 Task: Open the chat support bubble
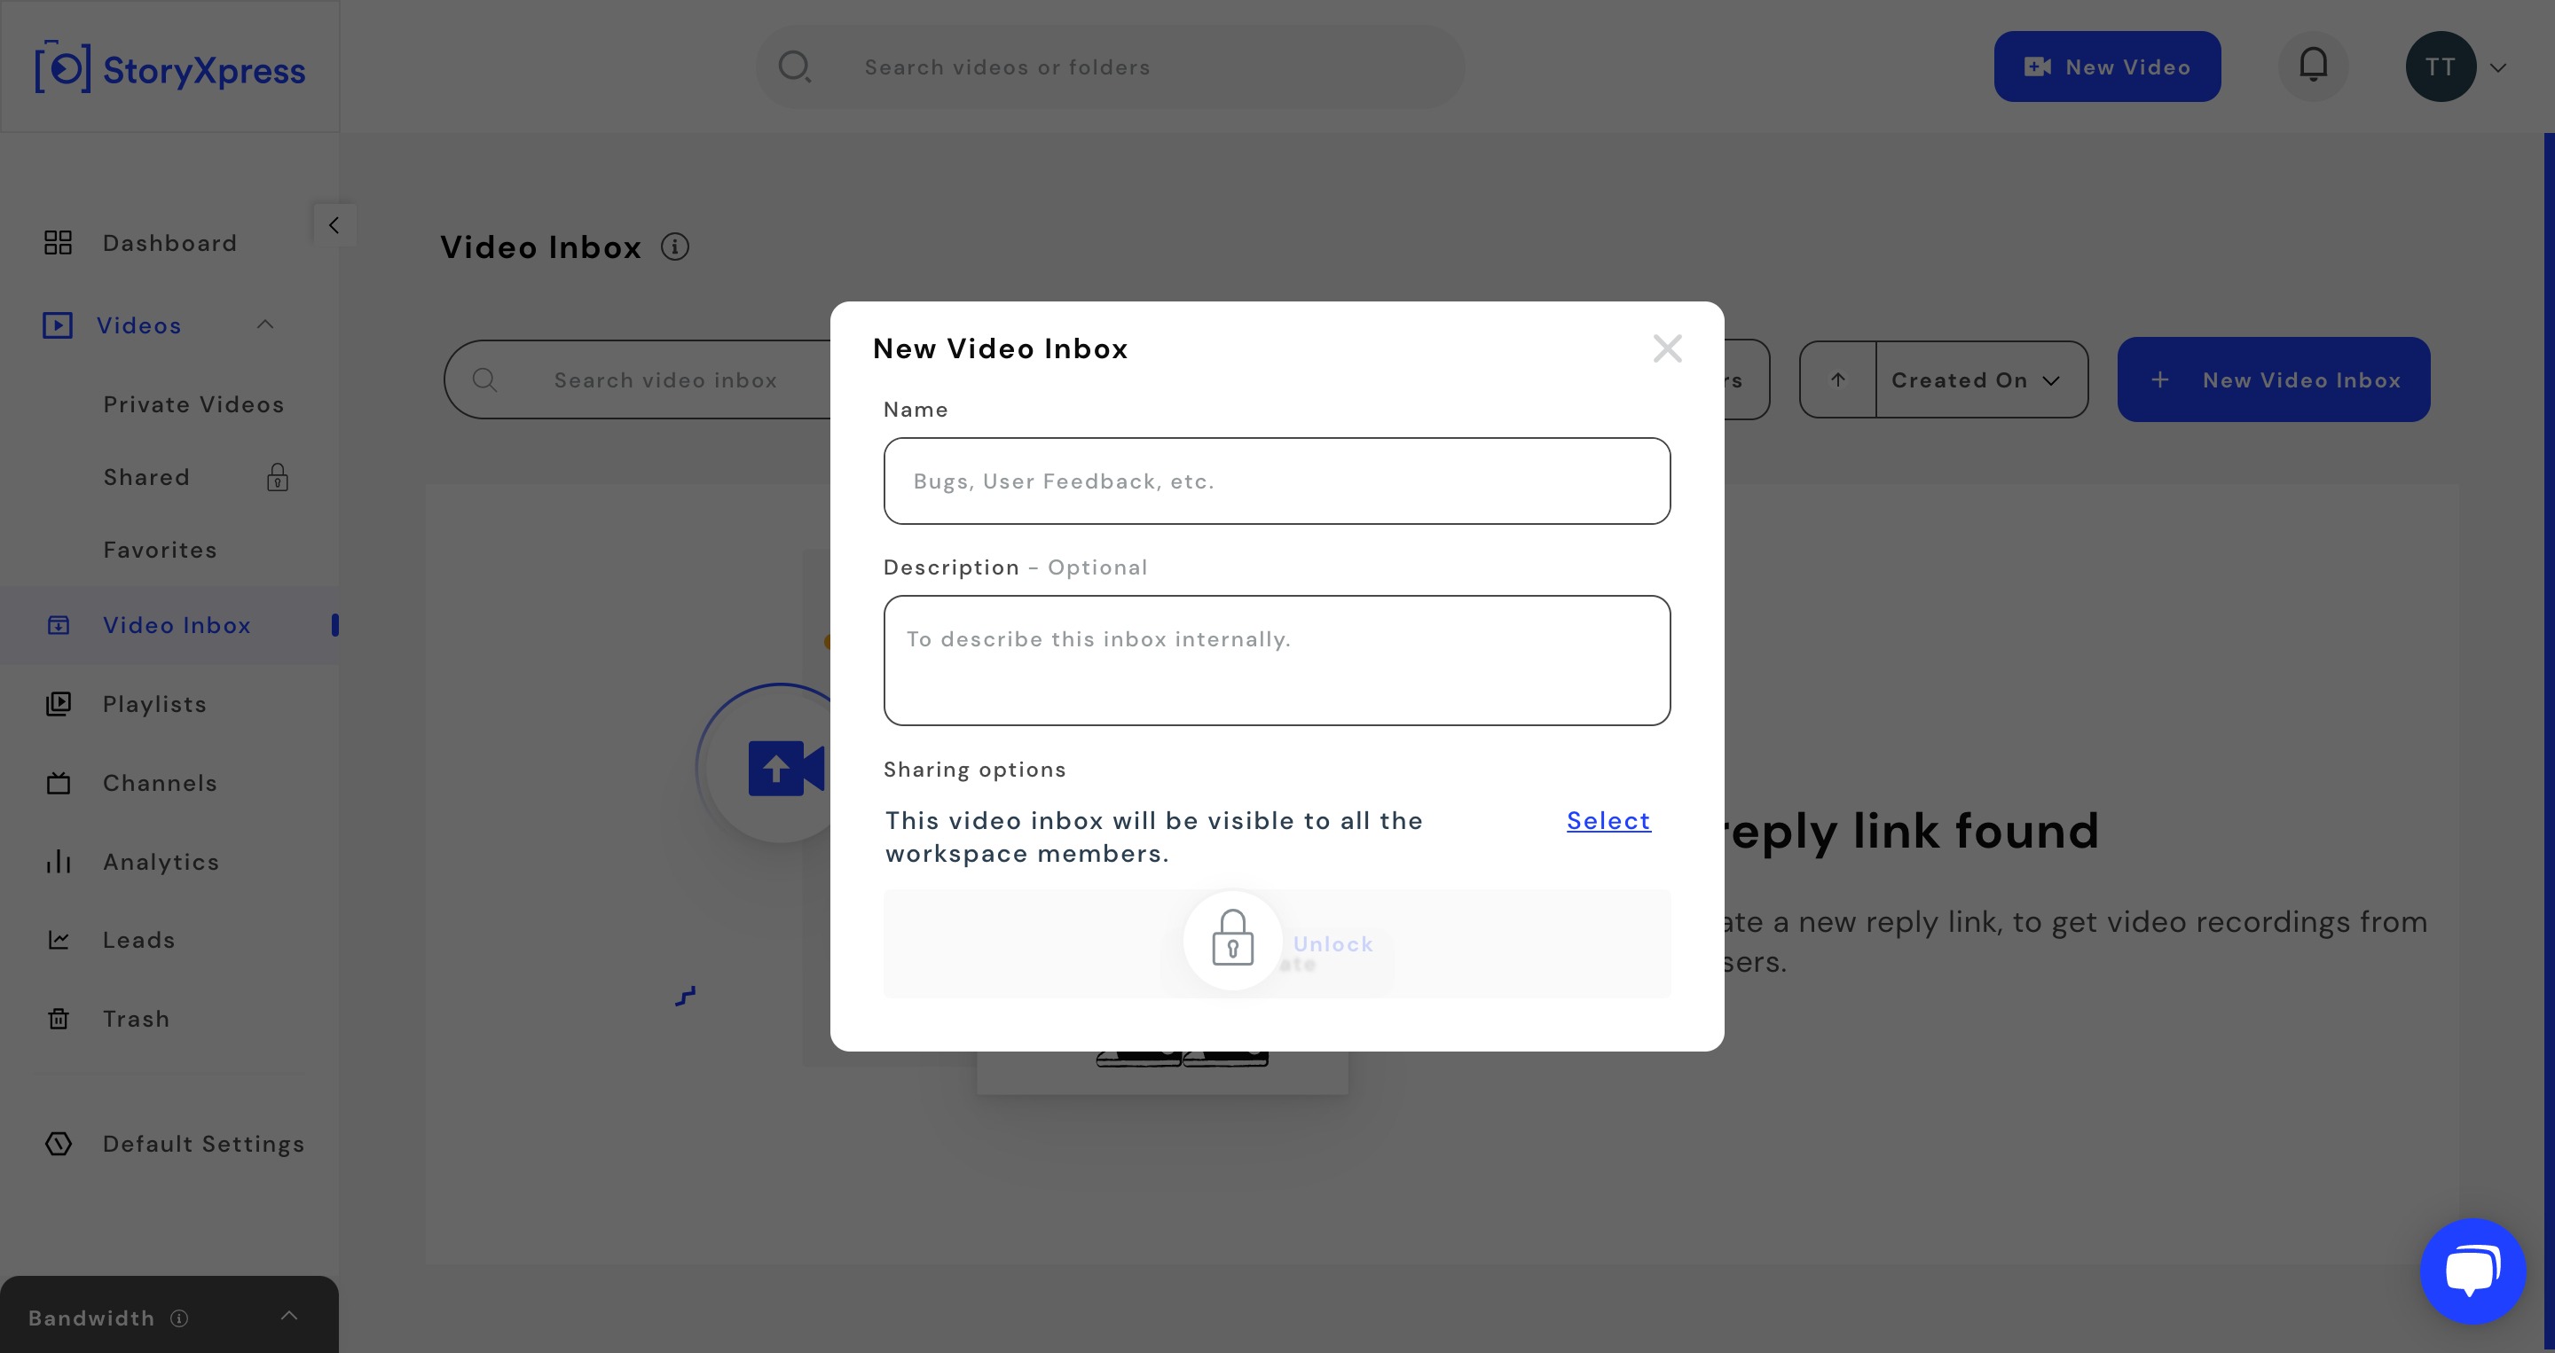point(2472,1271)
